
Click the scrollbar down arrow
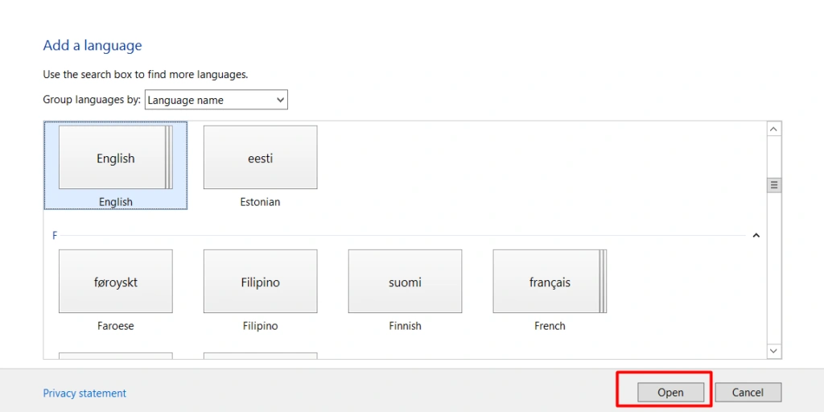pos(774,351)
